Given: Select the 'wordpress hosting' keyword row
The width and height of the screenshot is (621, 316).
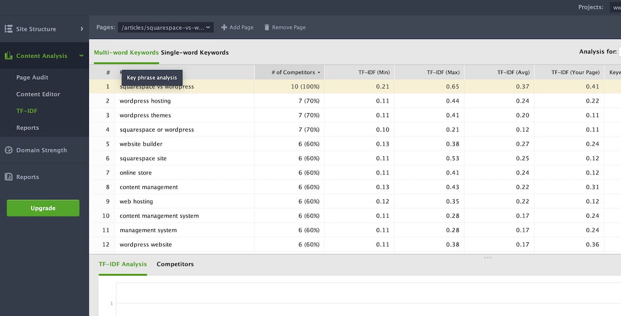Looking at the screenshot, I should (355, 101).
